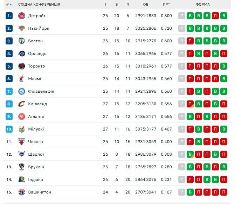Click the gray question mark in Detroit's form
Image resolution: width=235 pixels, height=204 pixels.
pos(181,16)
